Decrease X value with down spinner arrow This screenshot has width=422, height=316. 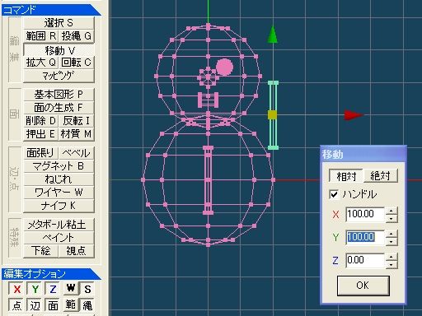click(392, 218)
